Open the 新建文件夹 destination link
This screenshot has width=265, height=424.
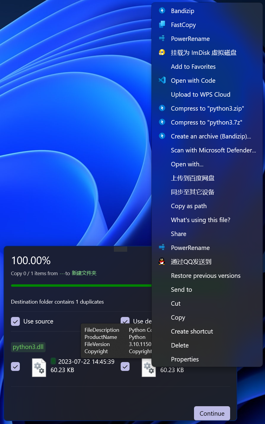84,273
